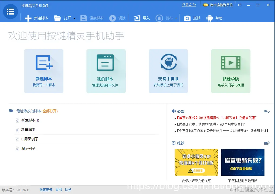Click the 保存脚本 save icon

click(84, 18)
